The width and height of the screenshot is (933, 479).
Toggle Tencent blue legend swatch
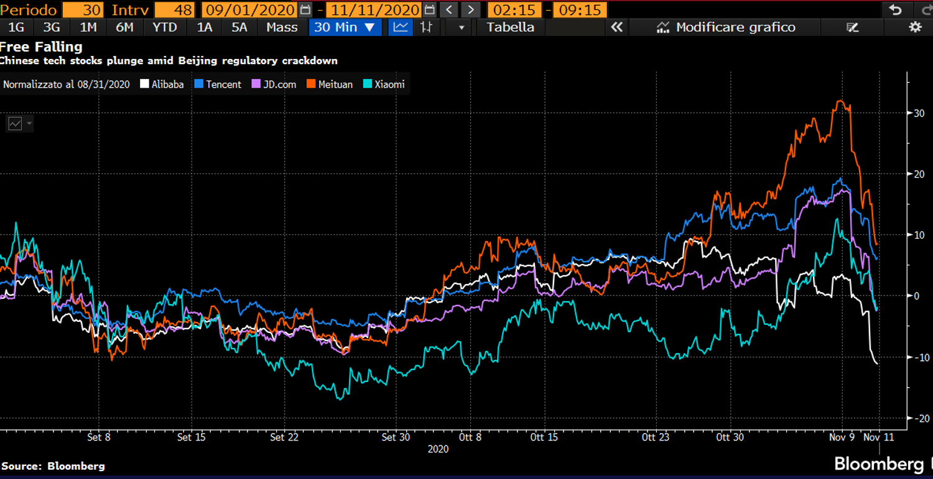[198, 84]
